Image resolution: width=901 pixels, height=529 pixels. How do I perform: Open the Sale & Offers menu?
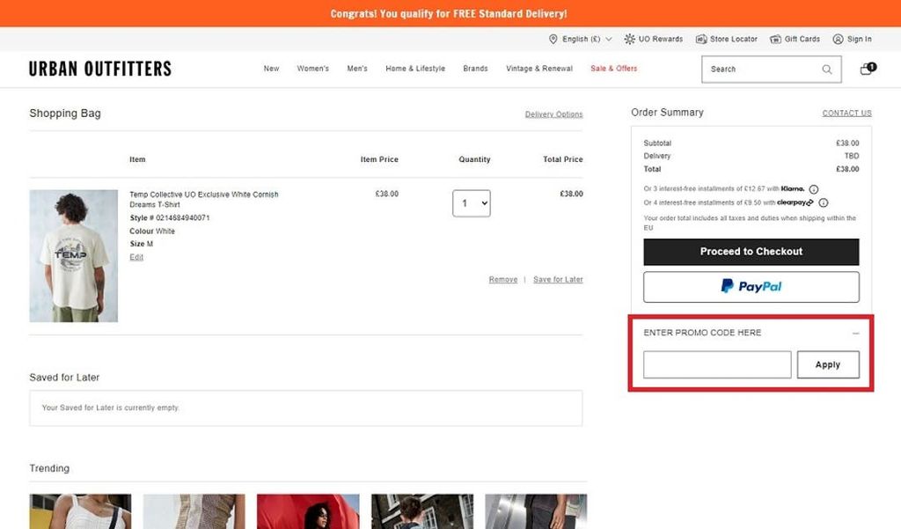pos(613,69)
